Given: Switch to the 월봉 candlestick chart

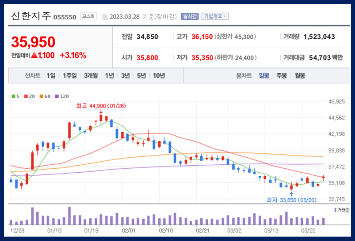Looking at the screenshot, I should pos(300,76).
